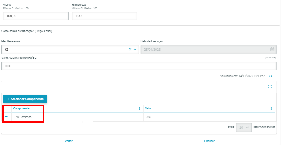This screenshot has width=281, height=146.
Task: Focus the Valor Adiantamento input field
Action: (139, 66)
